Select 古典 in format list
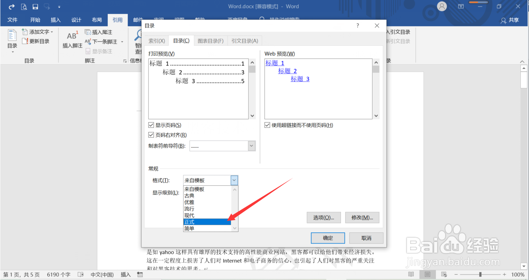 click(207, 196)
